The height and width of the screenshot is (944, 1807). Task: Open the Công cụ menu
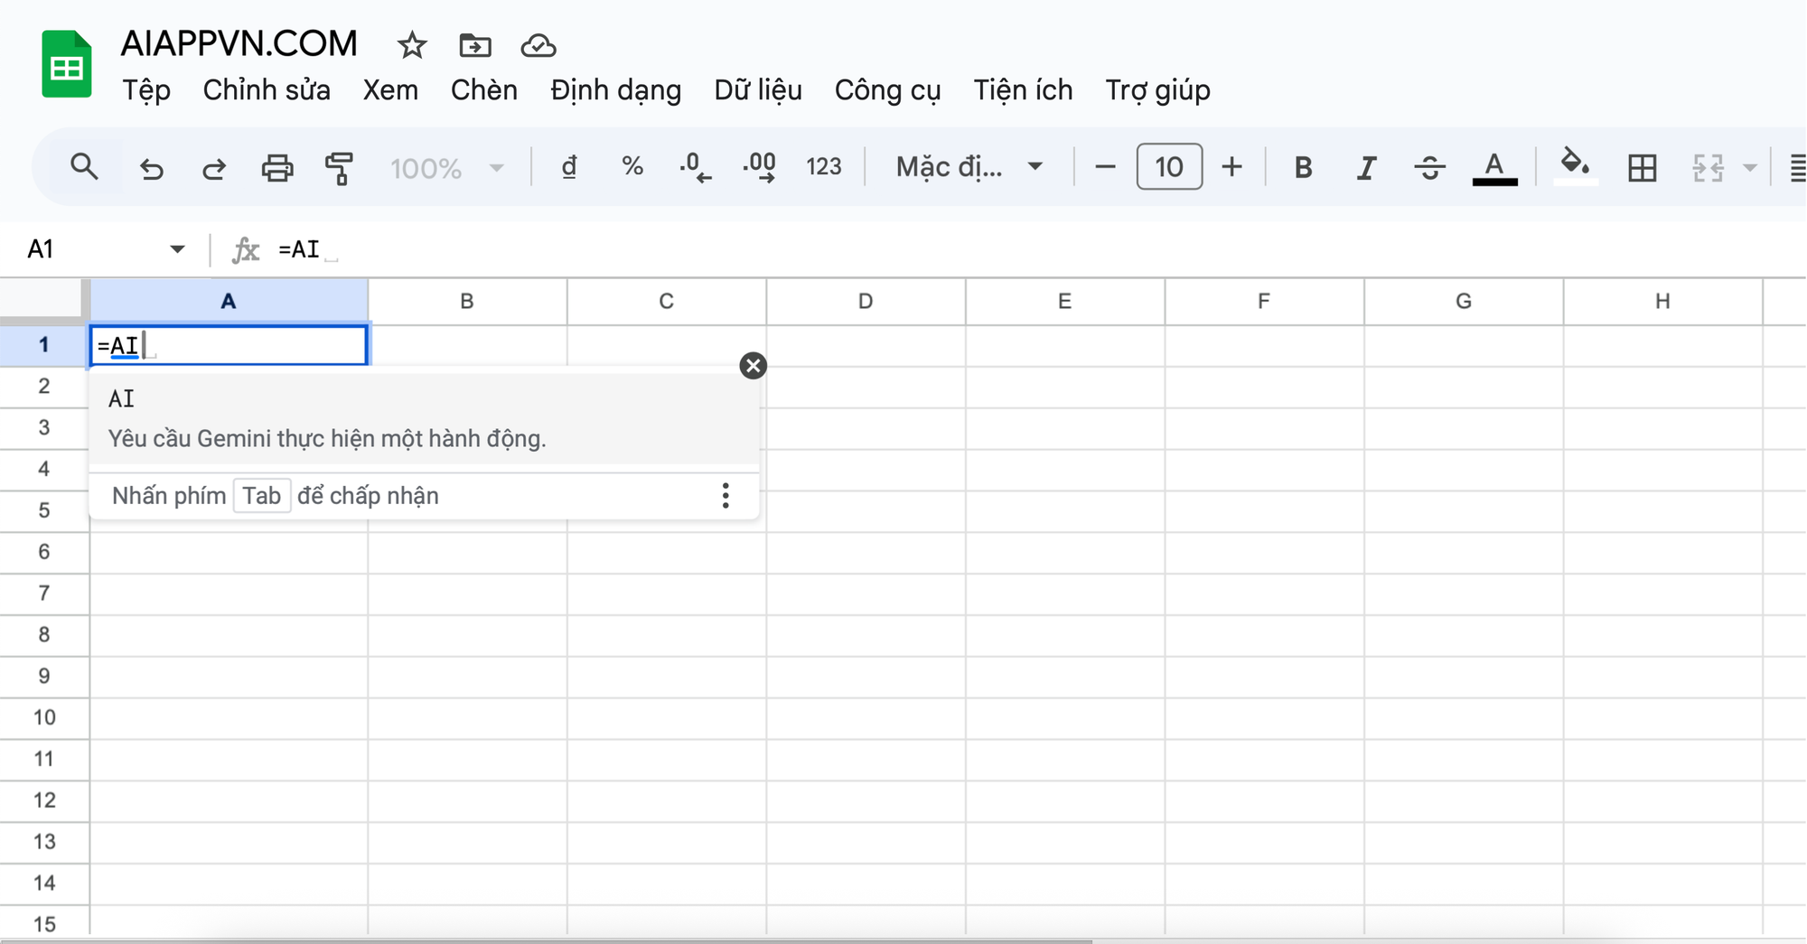[x=887, y=90]
